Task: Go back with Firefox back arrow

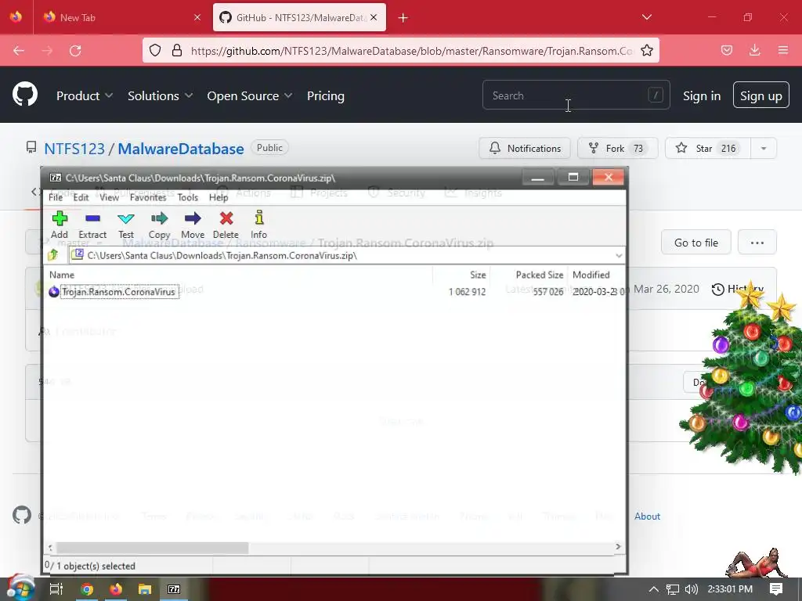Action: pos(19,50)
